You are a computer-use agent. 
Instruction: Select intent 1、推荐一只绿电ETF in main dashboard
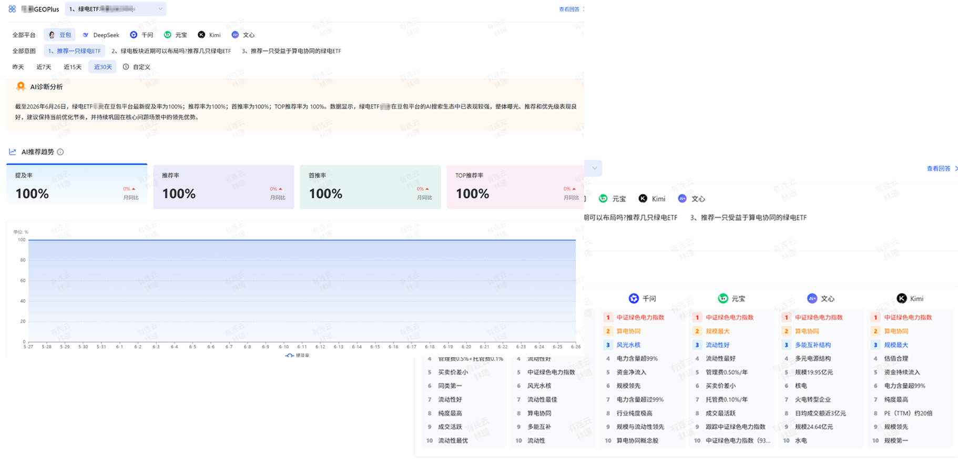point(74,51)
